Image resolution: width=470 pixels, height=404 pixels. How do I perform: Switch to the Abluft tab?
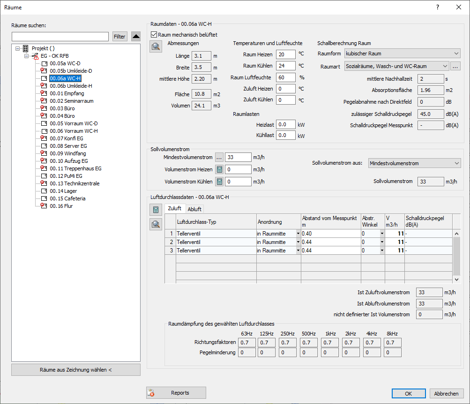[x=194, y=209]
